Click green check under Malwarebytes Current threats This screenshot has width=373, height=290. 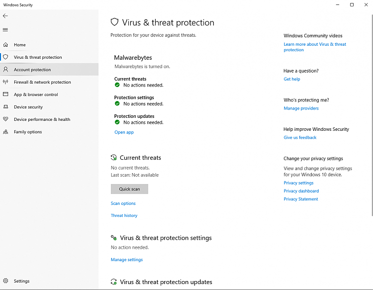(117, 85)
